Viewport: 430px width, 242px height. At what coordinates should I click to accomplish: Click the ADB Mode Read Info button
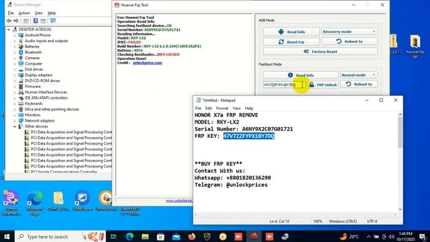[291, 32]
